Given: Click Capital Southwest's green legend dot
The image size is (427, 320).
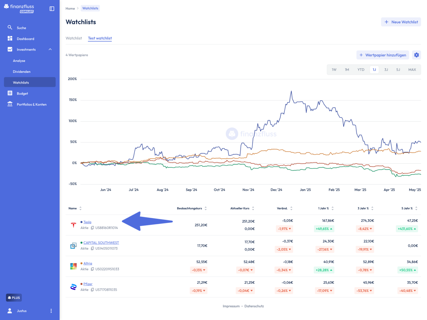Looking at the screenshot, I should pos(81,243).
